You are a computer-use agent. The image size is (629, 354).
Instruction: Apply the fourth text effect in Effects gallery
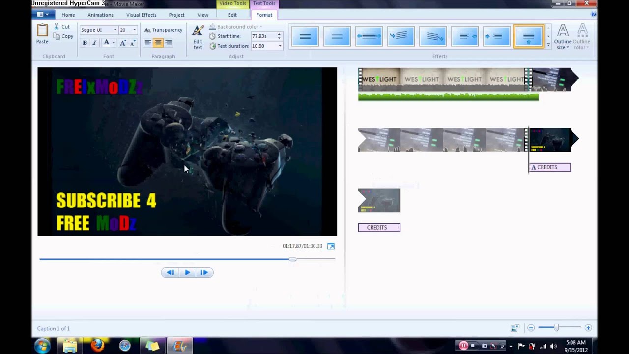pos(401,36)
